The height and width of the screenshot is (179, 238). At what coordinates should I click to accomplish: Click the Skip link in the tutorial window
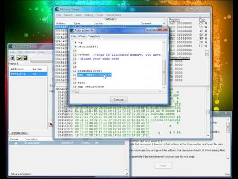tap(227, 174)
